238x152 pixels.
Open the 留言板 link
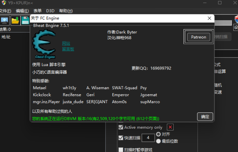(x=68, y=49)
